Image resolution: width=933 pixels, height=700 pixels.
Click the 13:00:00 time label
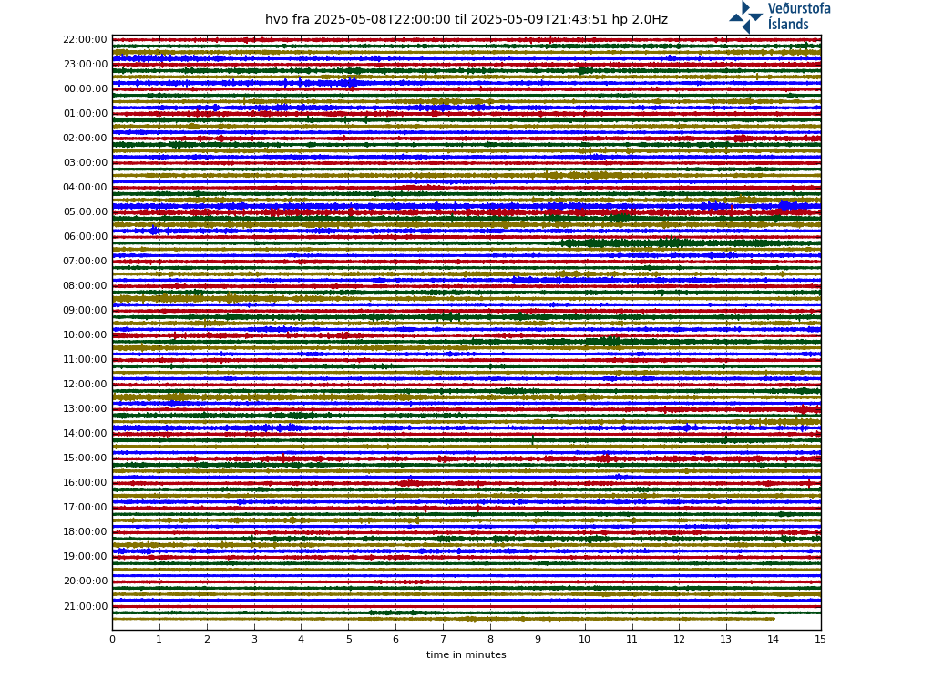(x=85, y=408)
